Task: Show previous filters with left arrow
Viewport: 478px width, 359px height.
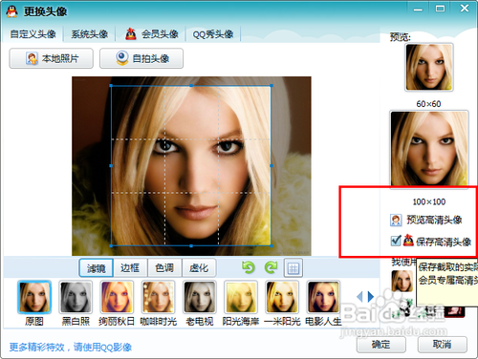Action: (x=359, y=297)
